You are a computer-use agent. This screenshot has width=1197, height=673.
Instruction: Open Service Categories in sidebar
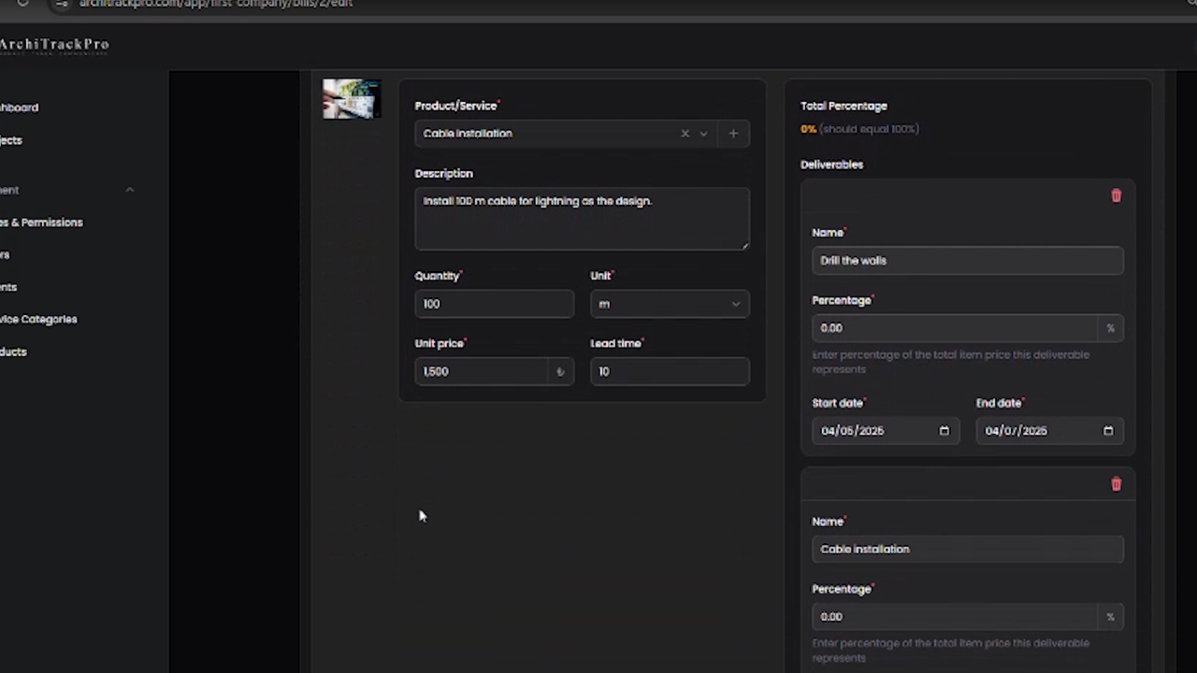pos(38,320)
